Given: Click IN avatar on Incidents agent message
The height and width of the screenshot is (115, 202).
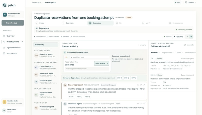Looking at the screenshot, I should pyautogui.click(x=65, y=104).
